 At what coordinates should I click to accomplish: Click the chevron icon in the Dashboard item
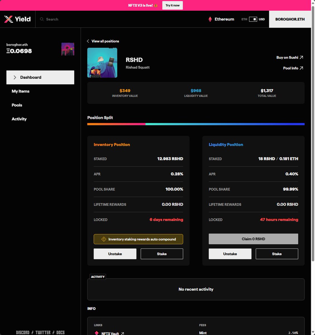click(x=15, y=77)
